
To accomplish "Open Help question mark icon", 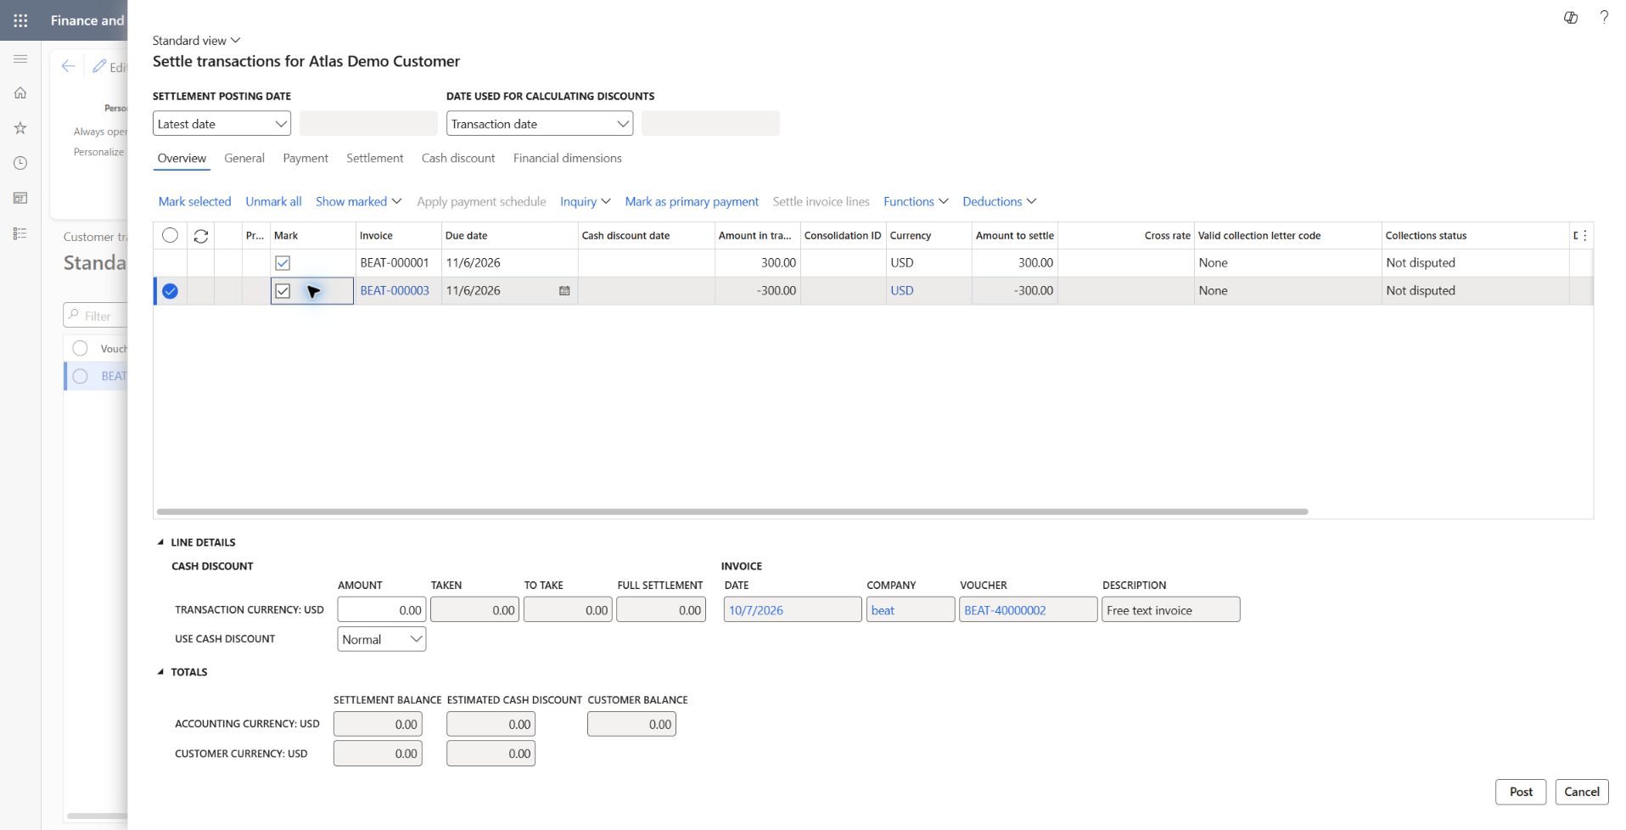I will [x=1604, y=17].
